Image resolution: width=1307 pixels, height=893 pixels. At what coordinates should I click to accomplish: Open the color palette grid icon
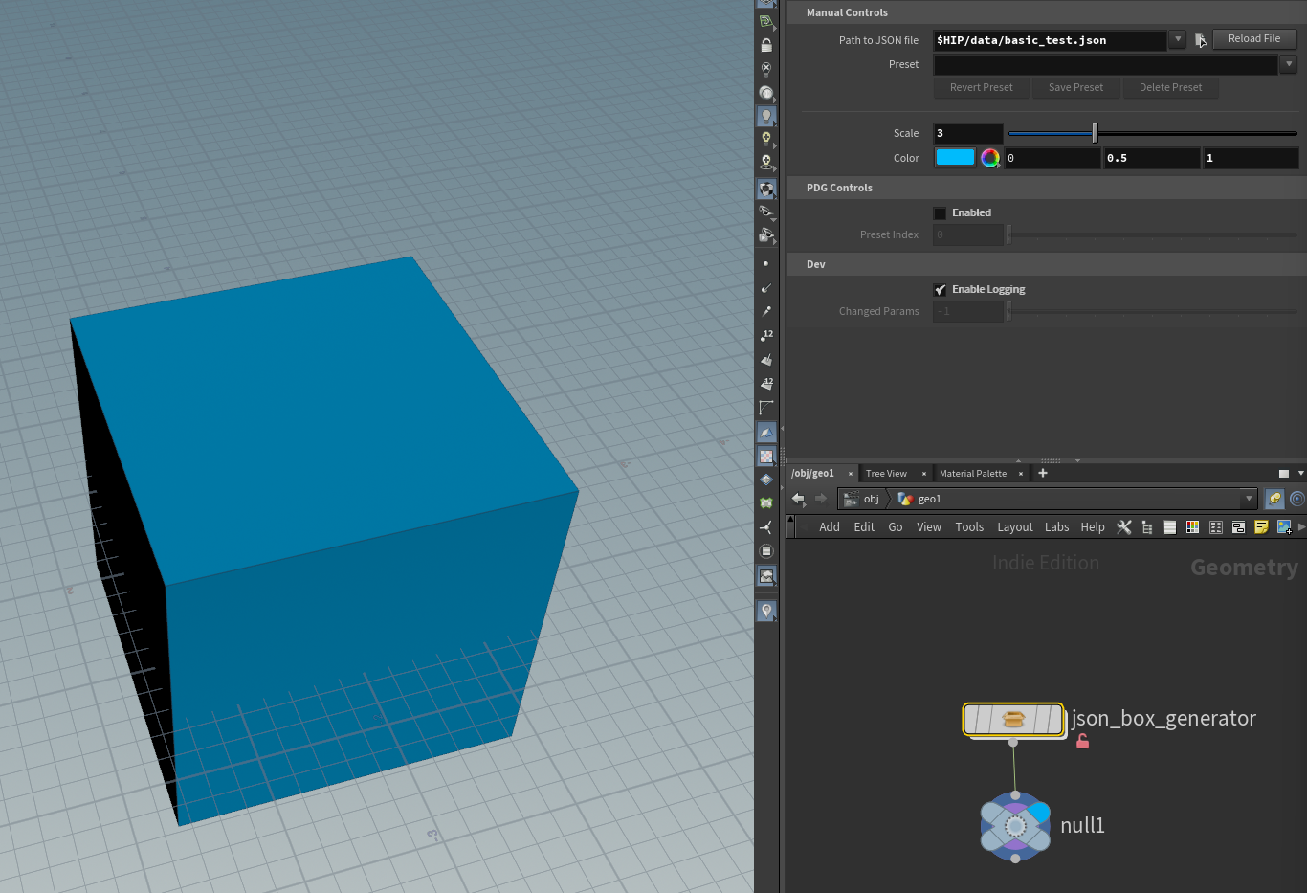(1192, 527)
